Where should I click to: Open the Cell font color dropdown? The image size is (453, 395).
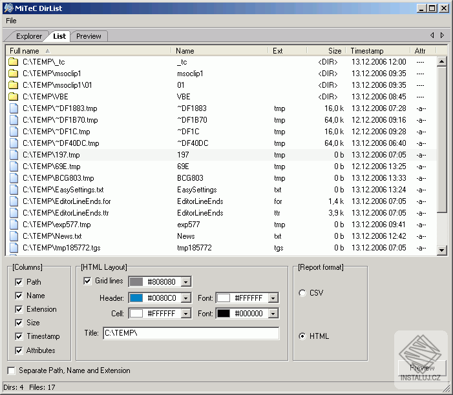(x=273, y=313)
